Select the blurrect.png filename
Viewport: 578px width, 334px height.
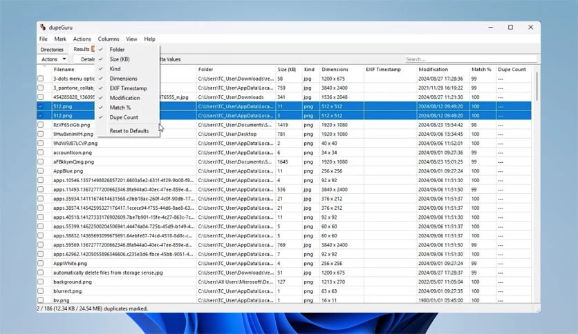click(68, 291)
